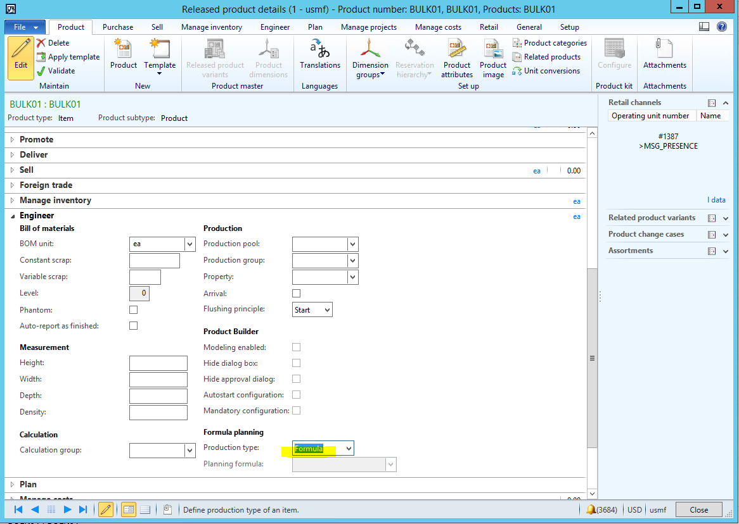Open Translations in the Languages group
739x524 pixels.
[x=320, y=49]
